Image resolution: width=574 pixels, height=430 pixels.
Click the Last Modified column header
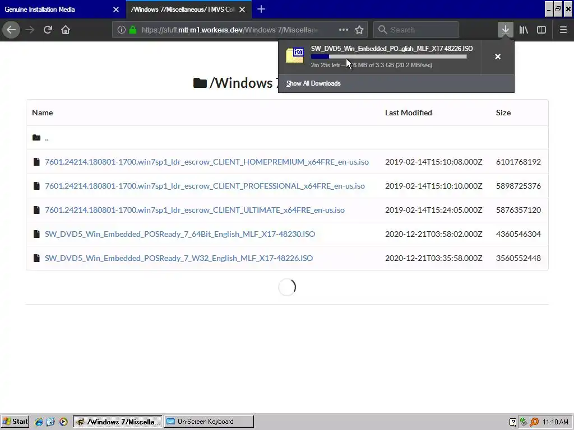(408, 113)
